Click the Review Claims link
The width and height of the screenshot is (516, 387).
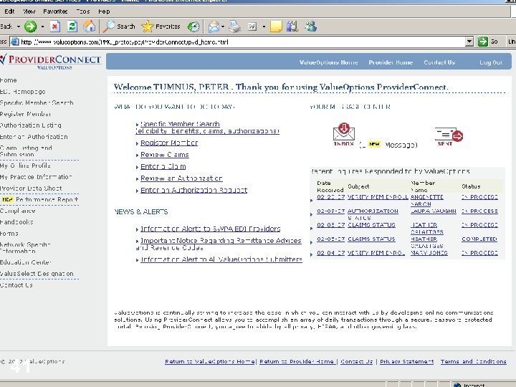(x=165, y=155)
